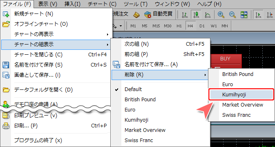Select the D1 timeframe
This screenshot has width=275, height=147.
[202, 26]
